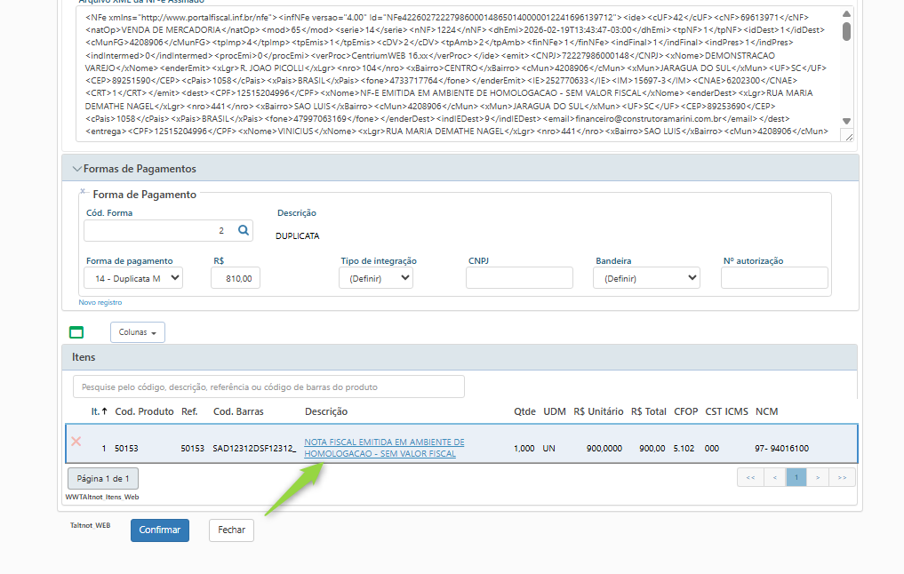Open the Colunas dropdown menu

(137, 332)
